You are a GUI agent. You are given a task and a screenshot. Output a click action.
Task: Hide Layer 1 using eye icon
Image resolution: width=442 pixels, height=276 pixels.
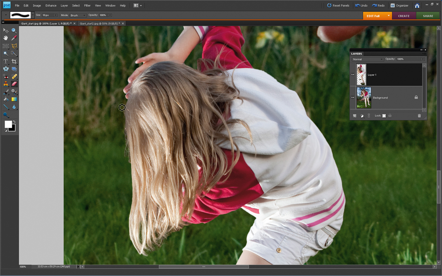point(353,75)
